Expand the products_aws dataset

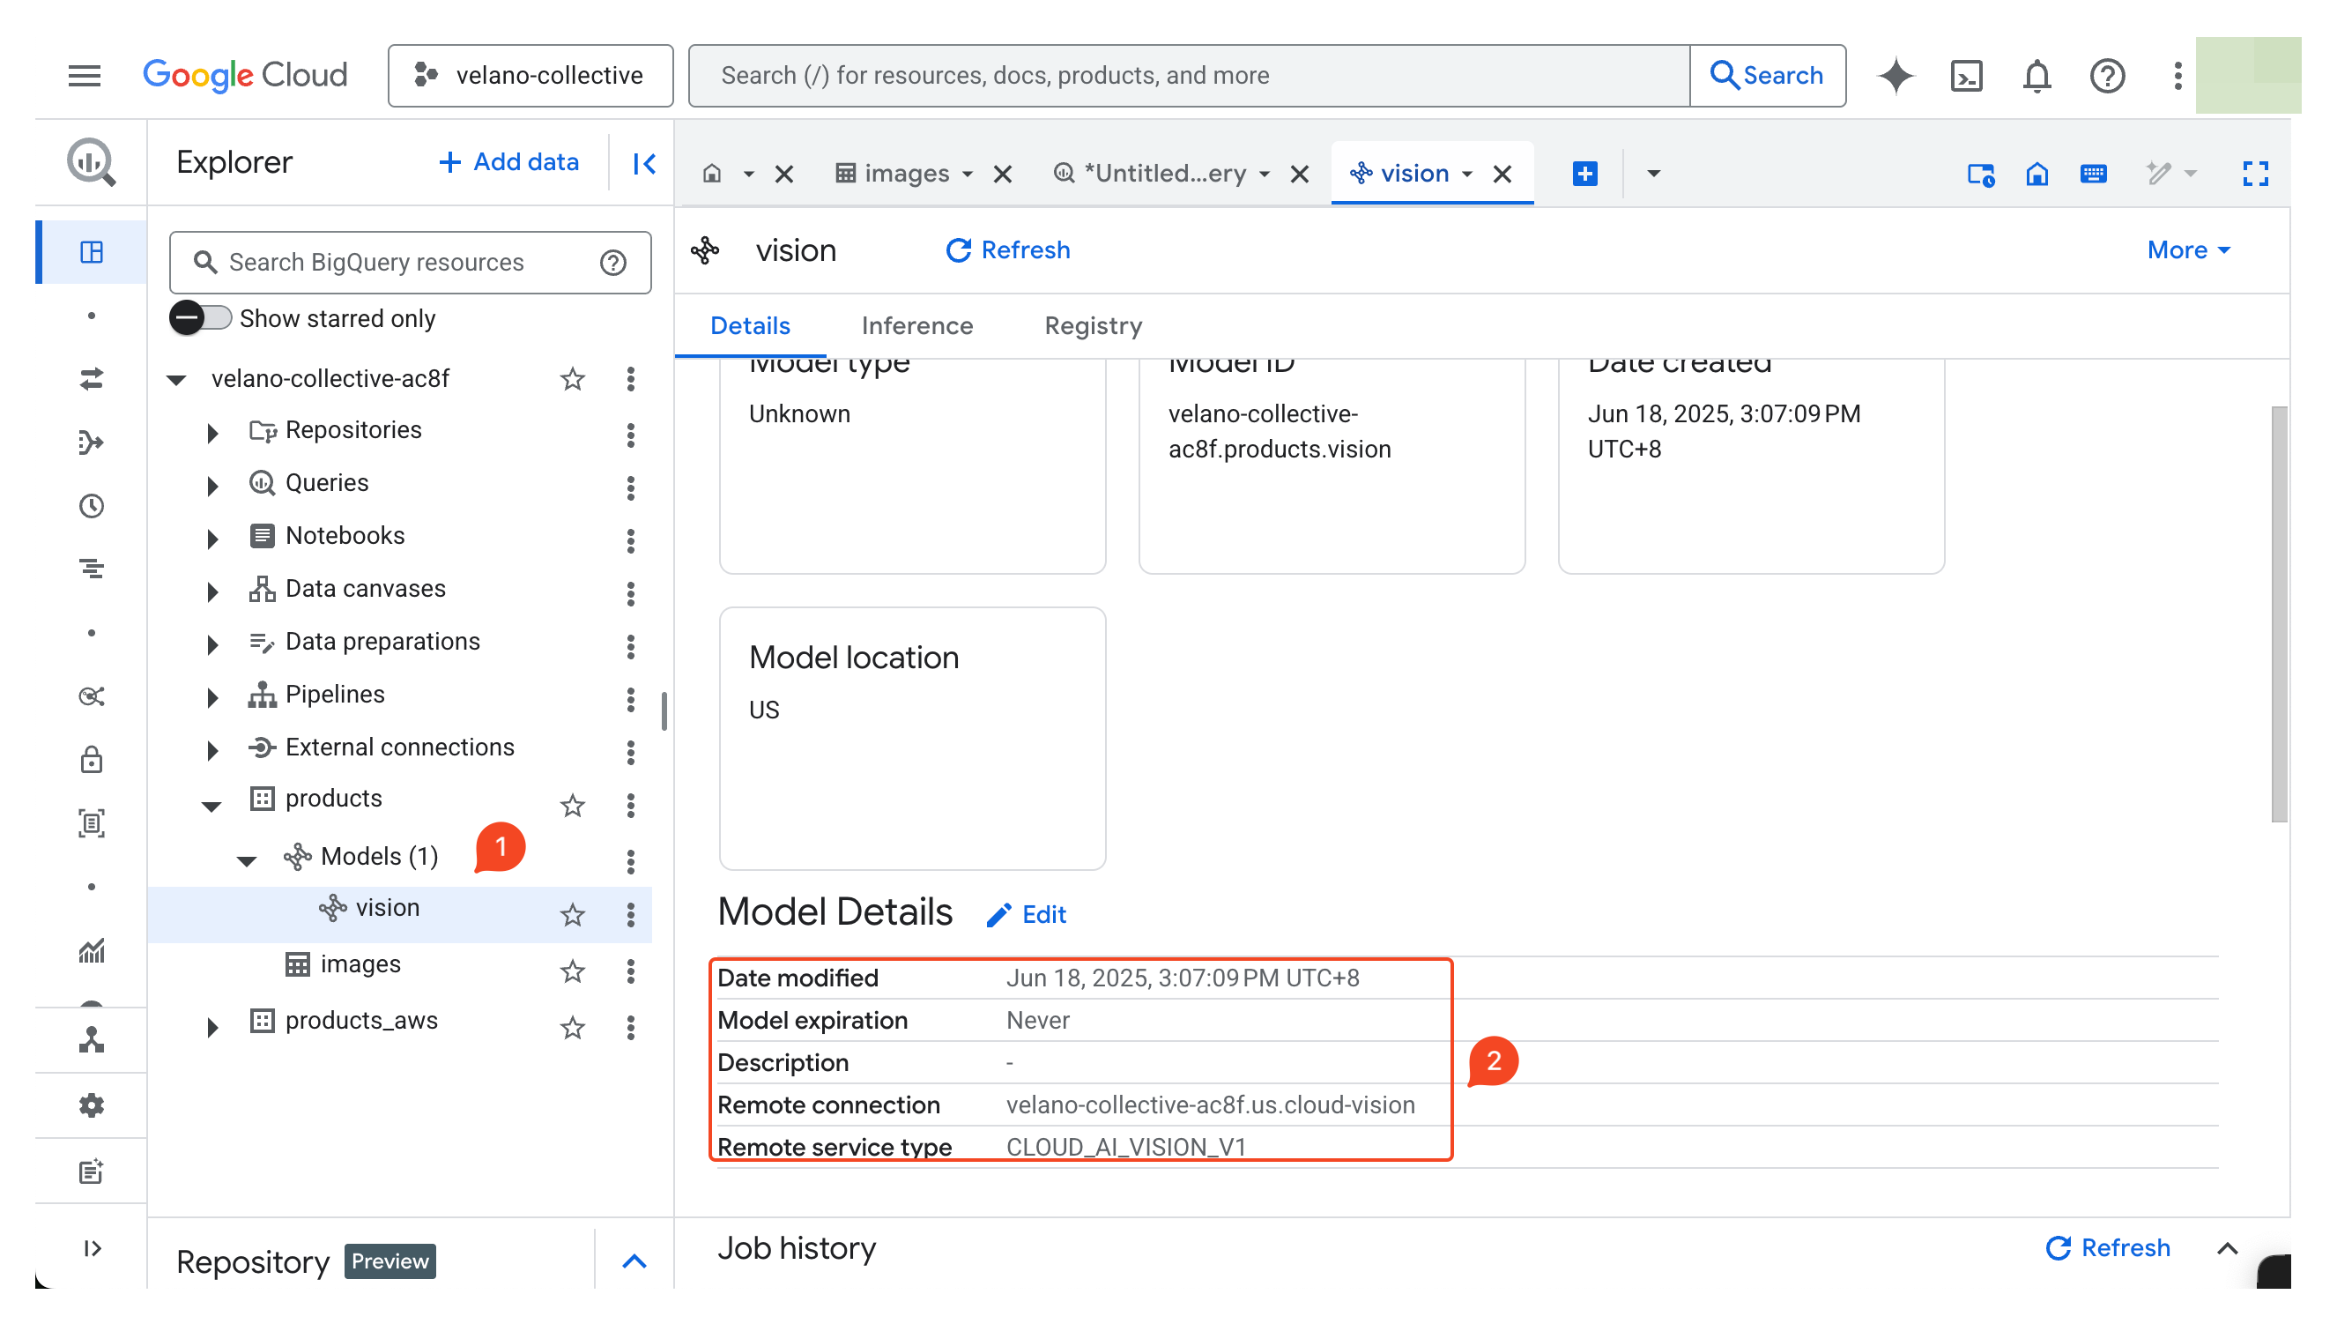point(211,1028)
